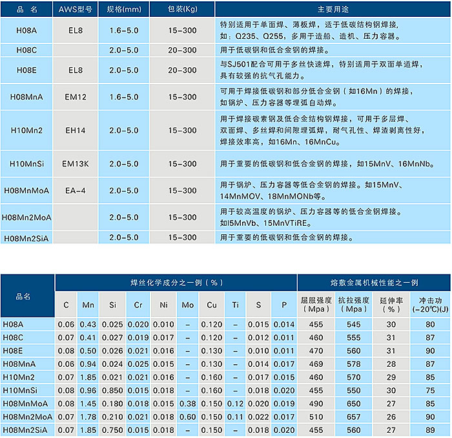Click the 屈服强度 (Mpa) column header
This screenshot has height=438, width=452.
pos(316,304)
